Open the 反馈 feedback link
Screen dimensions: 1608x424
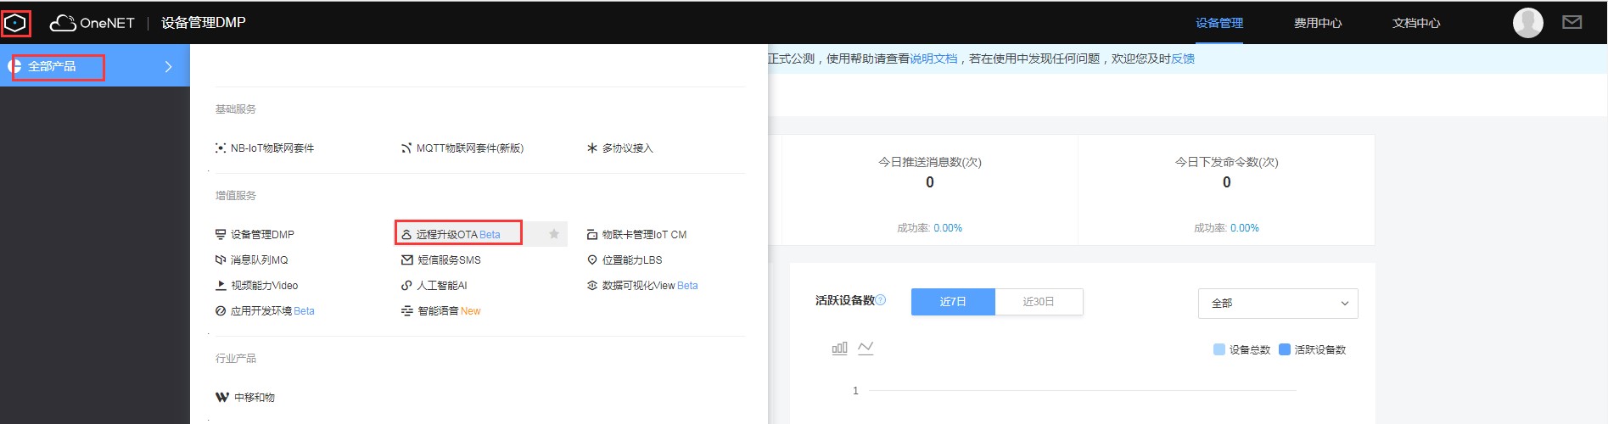tap(1183, 59)
